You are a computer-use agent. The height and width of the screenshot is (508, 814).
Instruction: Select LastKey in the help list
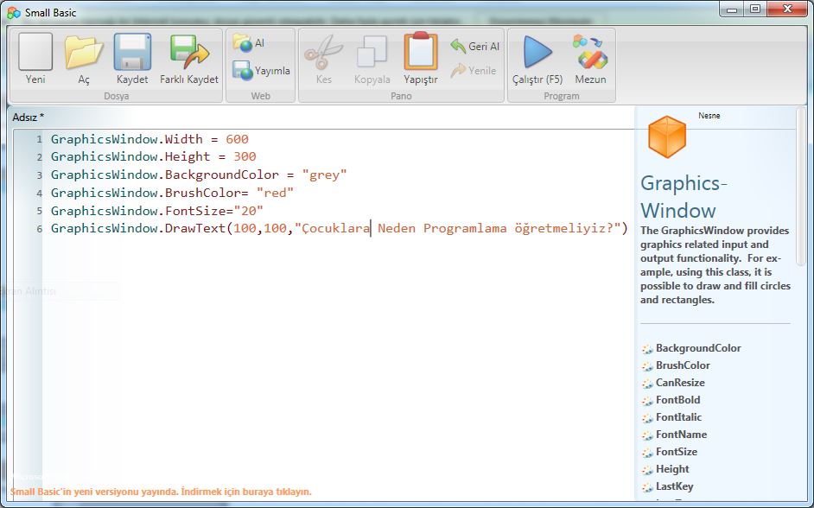[x=674, y=486]
